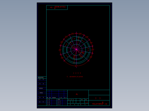The image size is (149, 111).
Task: Click the 90° angle dimension below the circle
Action: (77, 66)
